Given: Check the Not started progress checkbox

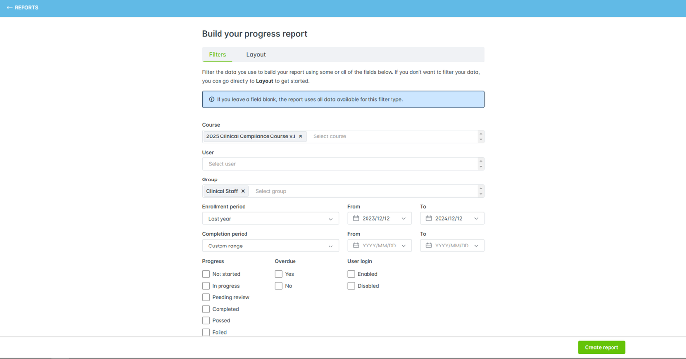Looking at the screenshot, I should coord(206,274).
